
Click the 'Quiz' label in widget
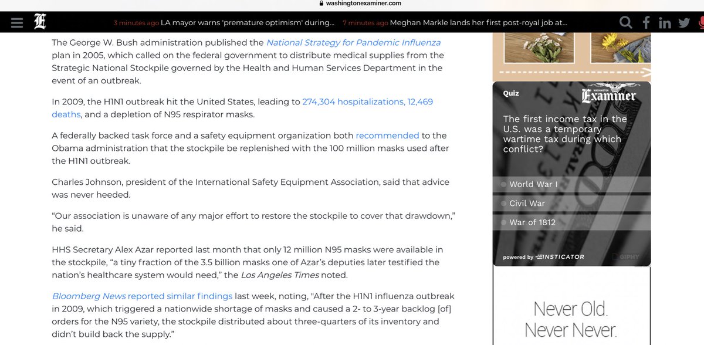pyautogui.click(x=511, y=93)
